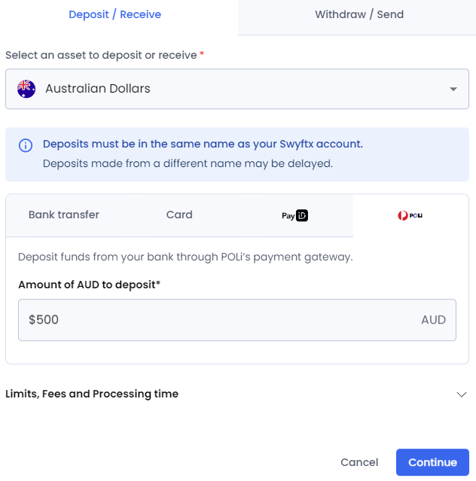This screenshot has width=476, height=481.
Task: Click the info icon in the notice
Action: tap(26, 145)
